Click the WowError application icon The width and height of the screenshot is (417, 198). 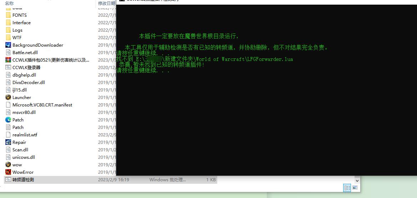tap(8, 172)
